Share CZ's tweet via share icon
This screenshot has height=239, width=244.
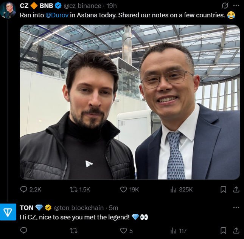tap(236, 189)
